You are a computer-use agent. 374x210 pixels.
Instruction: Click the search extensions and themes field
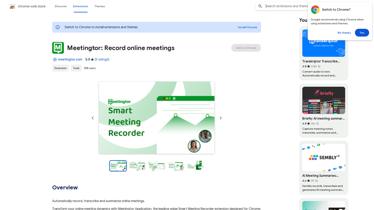[x=286, y=6]
